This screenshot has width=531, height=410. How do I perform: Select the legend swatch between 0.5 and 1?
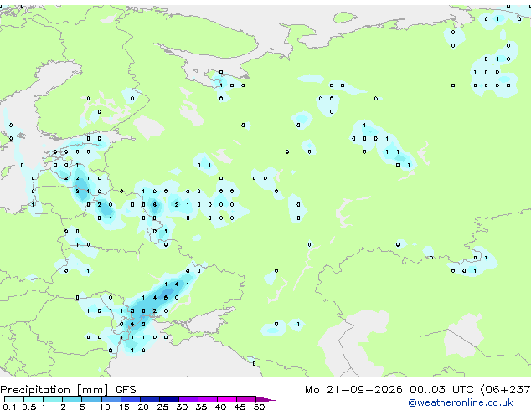[x=34, y=399]
